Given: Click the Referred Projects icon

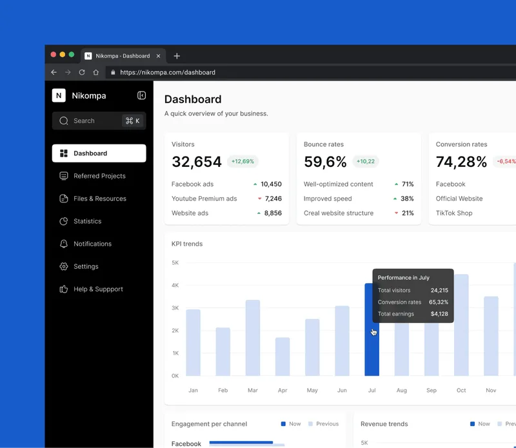Looking at the screenshot, I should tap(64, 176).
